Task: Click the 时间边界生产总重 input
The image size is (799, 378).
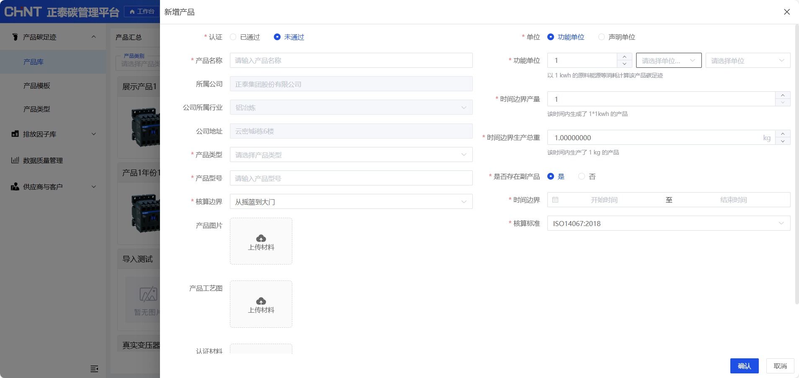Action: click(x=661, y=137)
